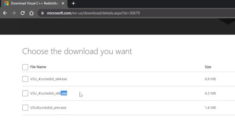The image size is (235, 132).
Task: Click the Microsoft logo favicon on the tab
Action: 7,3
